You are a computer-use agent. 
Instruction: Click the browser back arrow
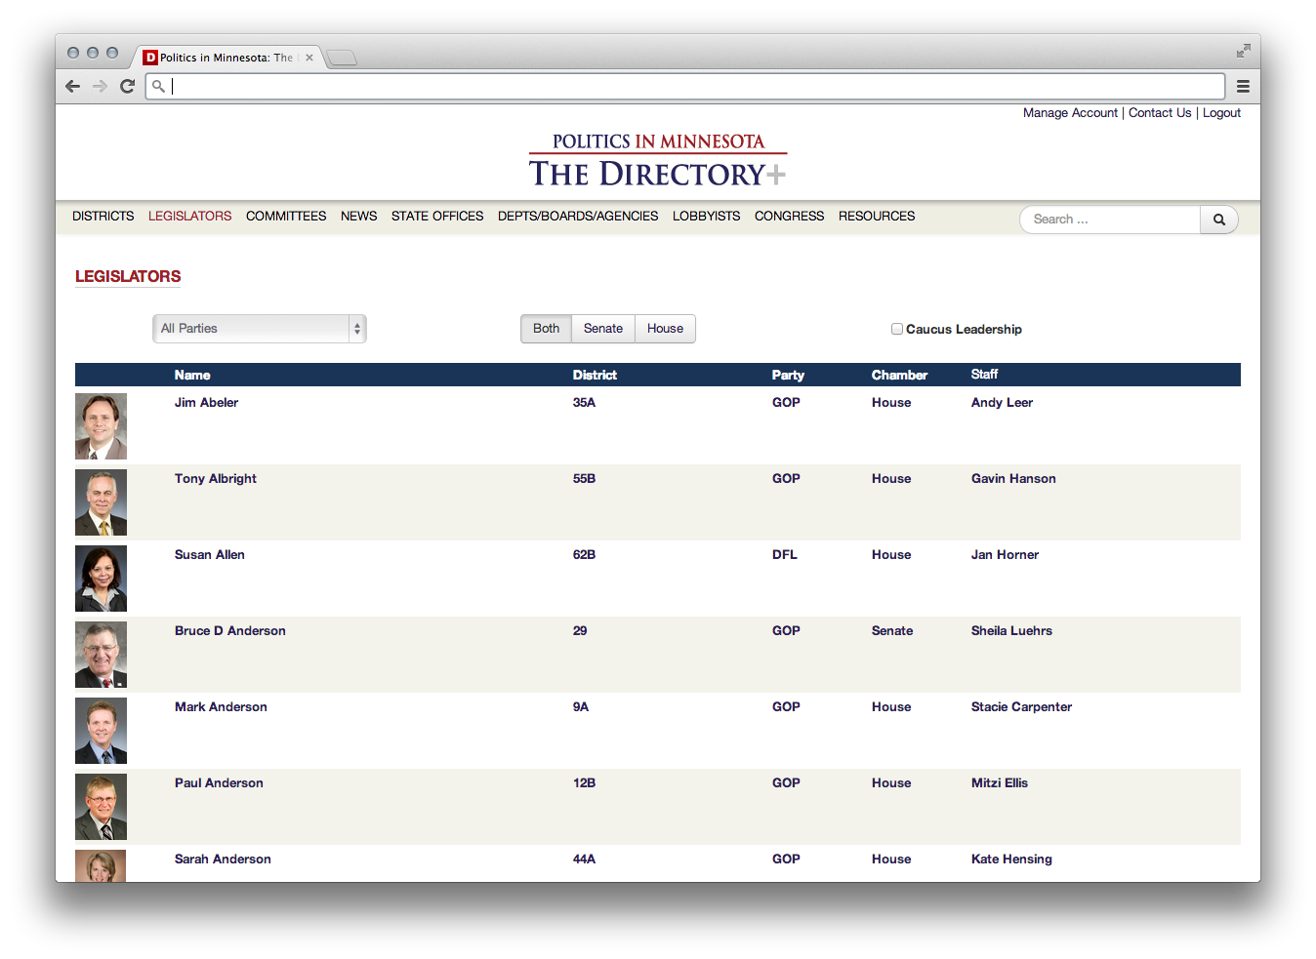(x=73, y=86)
